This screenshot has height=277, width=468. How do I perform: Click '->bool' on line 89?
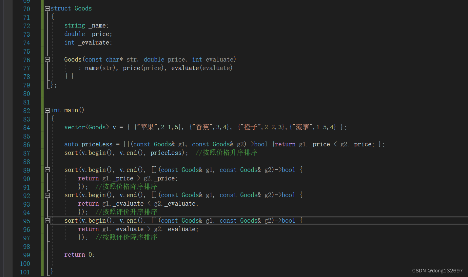(x=285, y=170)
